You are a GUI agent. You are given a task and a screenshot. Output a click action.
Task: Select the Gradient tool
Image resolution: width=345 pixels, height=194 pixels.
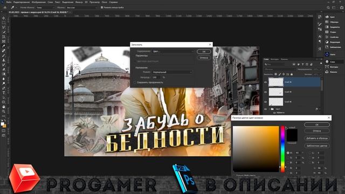(x=4, y=74)
